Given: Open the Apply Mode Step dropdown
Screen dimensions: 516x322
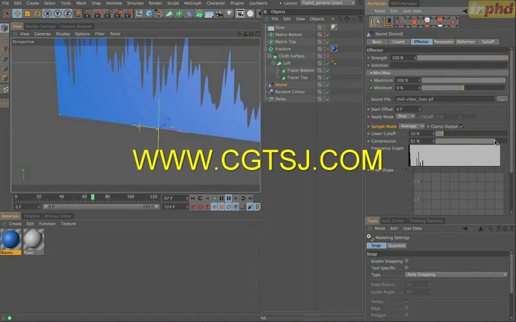Looking at the screenshot, I should 406,117.
